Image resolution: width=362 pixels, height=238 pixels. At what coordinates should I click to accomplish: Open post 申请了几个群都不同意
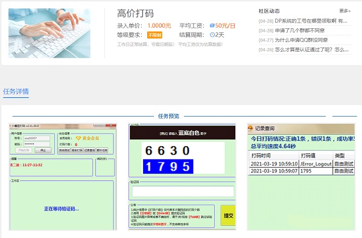(x=291, y=31)
